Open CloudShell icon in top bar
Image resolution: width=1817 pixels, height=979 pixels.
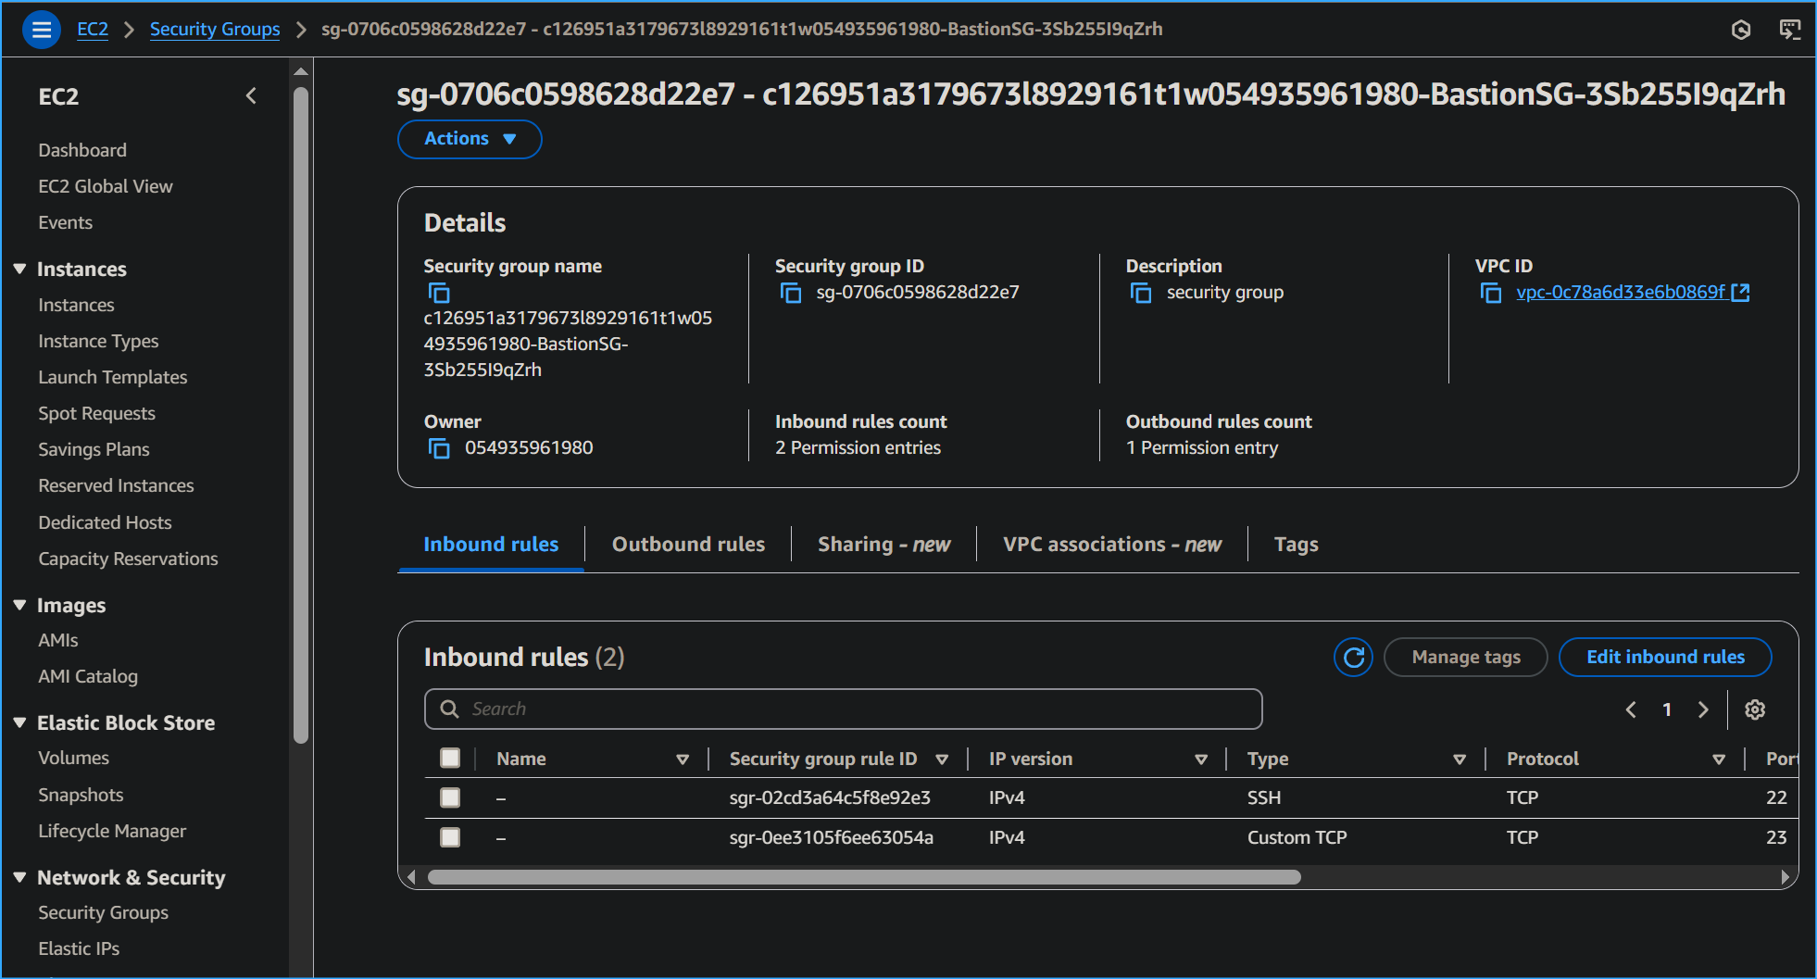click(x=1789, y=30)
